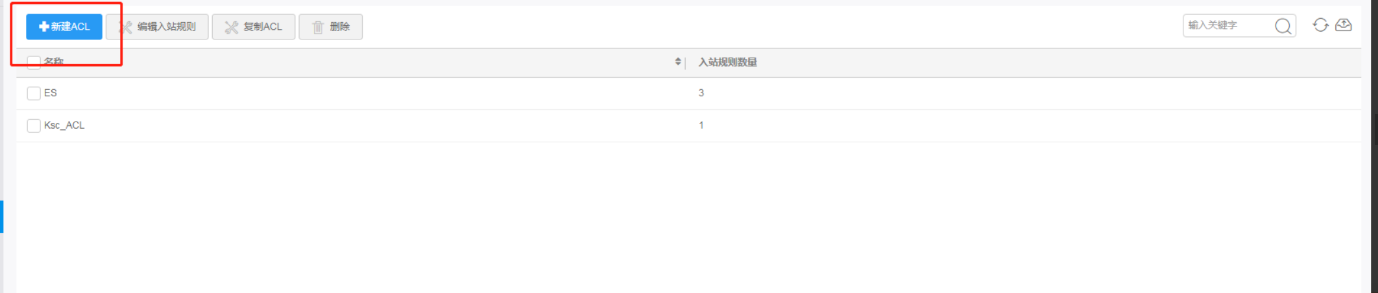Check the ES row checkbox
The width and height of the screenshot is (1378, 293).
(x=34, y=93)
